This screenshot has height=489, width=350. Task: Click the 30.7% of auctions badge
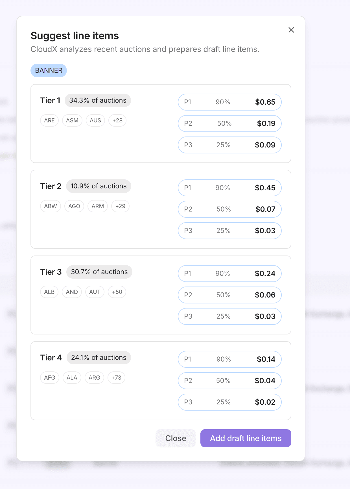point(99,272)
